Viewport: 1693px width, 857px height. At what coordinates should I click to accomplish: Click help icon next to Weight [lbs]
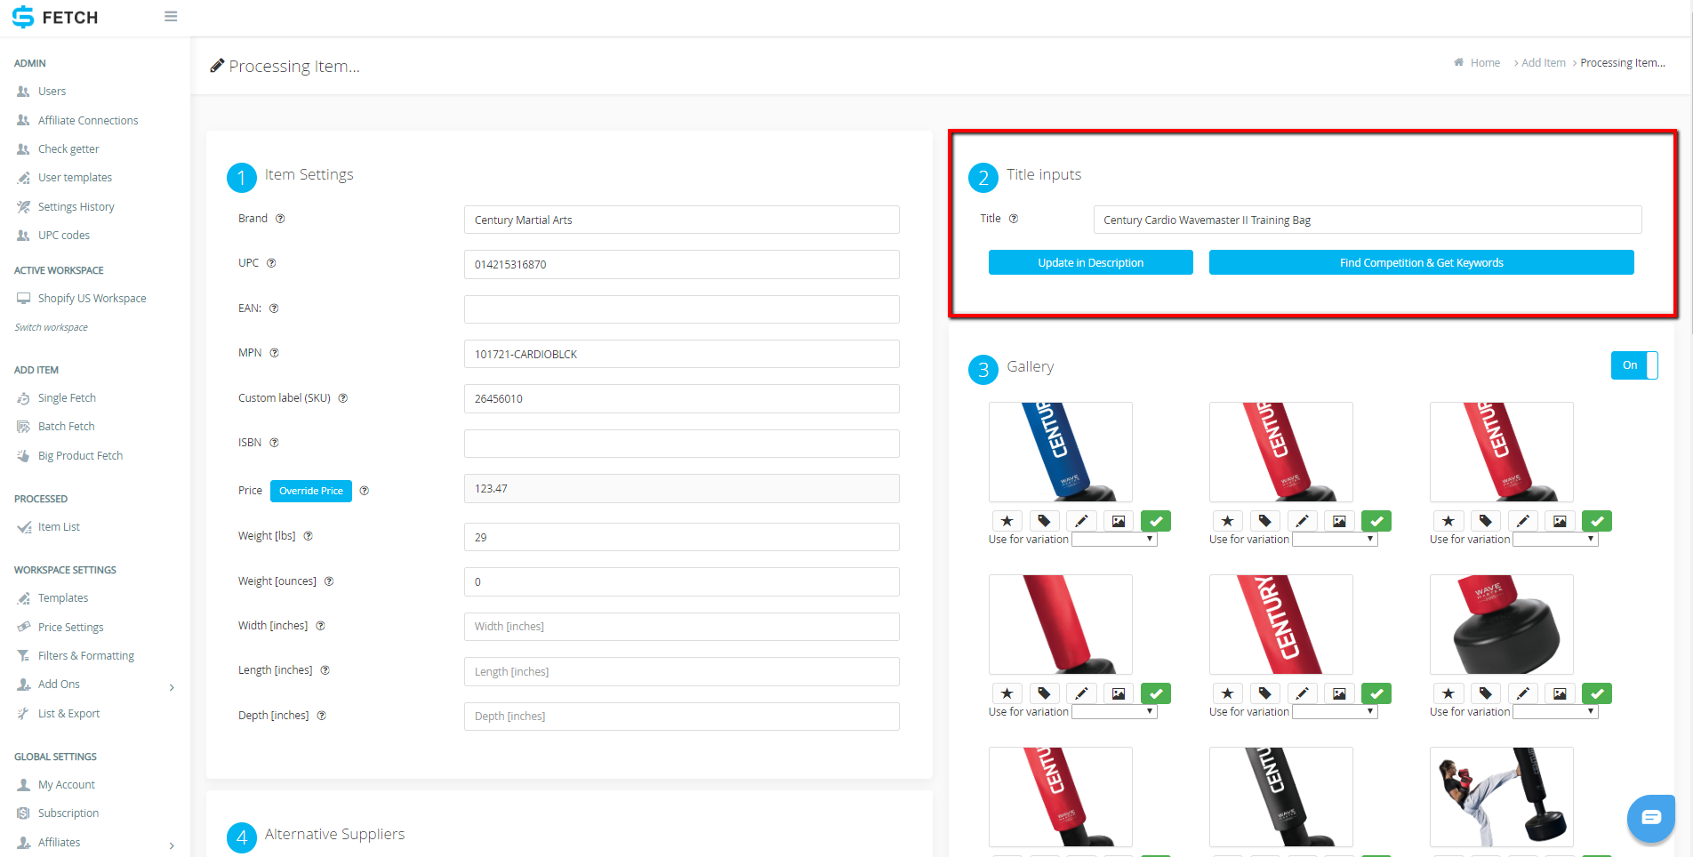pyautogui.click(x=308, y=536)
